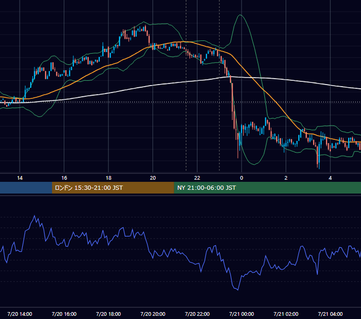Click the 16 hour label on price chart axis
This screenshot has width=361, height=319.
point(64,178)
